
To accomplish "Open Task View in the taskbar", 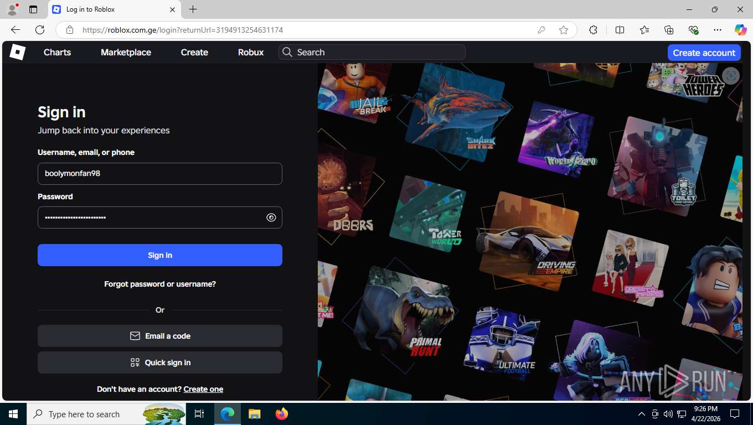I will [x=199, y=414].
